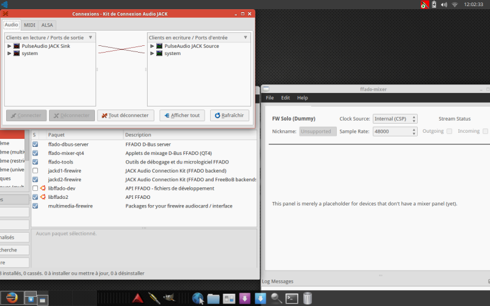
Task: Open the terminal icon in the dock
Action: point(292,298)
